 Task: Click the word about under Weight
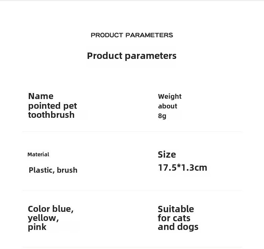167,106
